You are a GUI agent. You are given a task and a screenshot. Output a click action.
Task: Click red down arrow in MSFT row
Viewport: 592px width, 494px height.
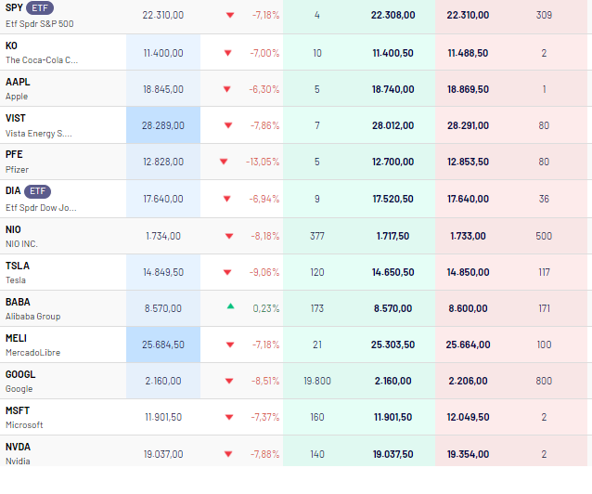click(229, 417)
